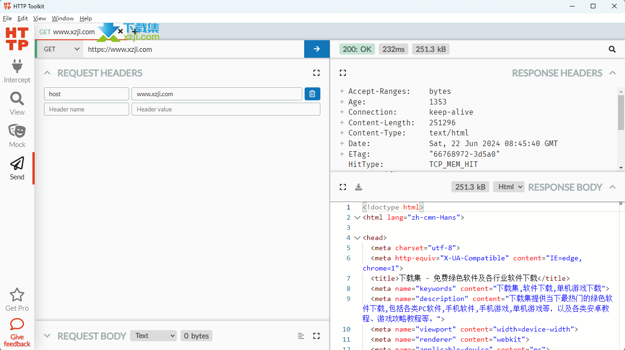Viewport: 625px width, 350px height.
Task: Click the 0 bytes request body badge
Action: click(x=196, y=336)
